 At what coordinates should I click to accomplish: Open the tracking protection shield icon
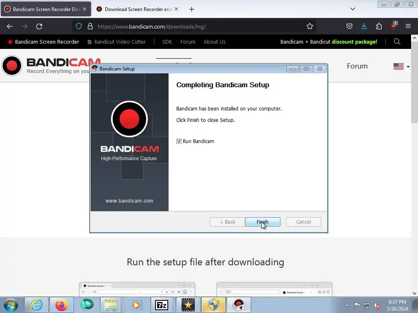[79, 26]
